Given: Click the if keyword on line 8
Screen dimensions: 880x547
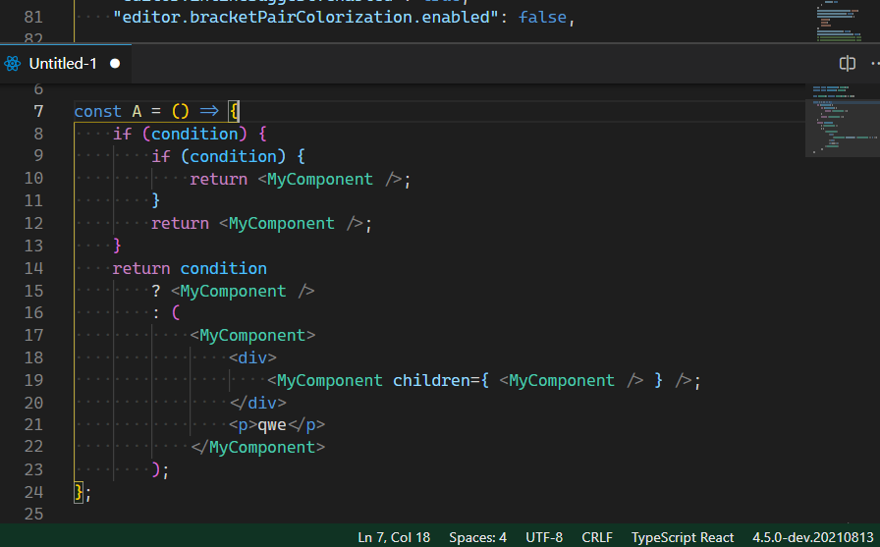Looking at the screenshot, I should pos(123,134).
